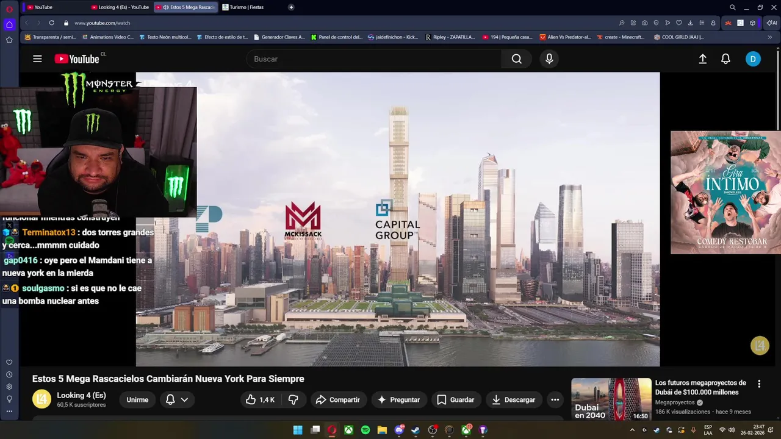Reload the page with refresh icon
781x439 pixels.
click(x=51, y=23)
